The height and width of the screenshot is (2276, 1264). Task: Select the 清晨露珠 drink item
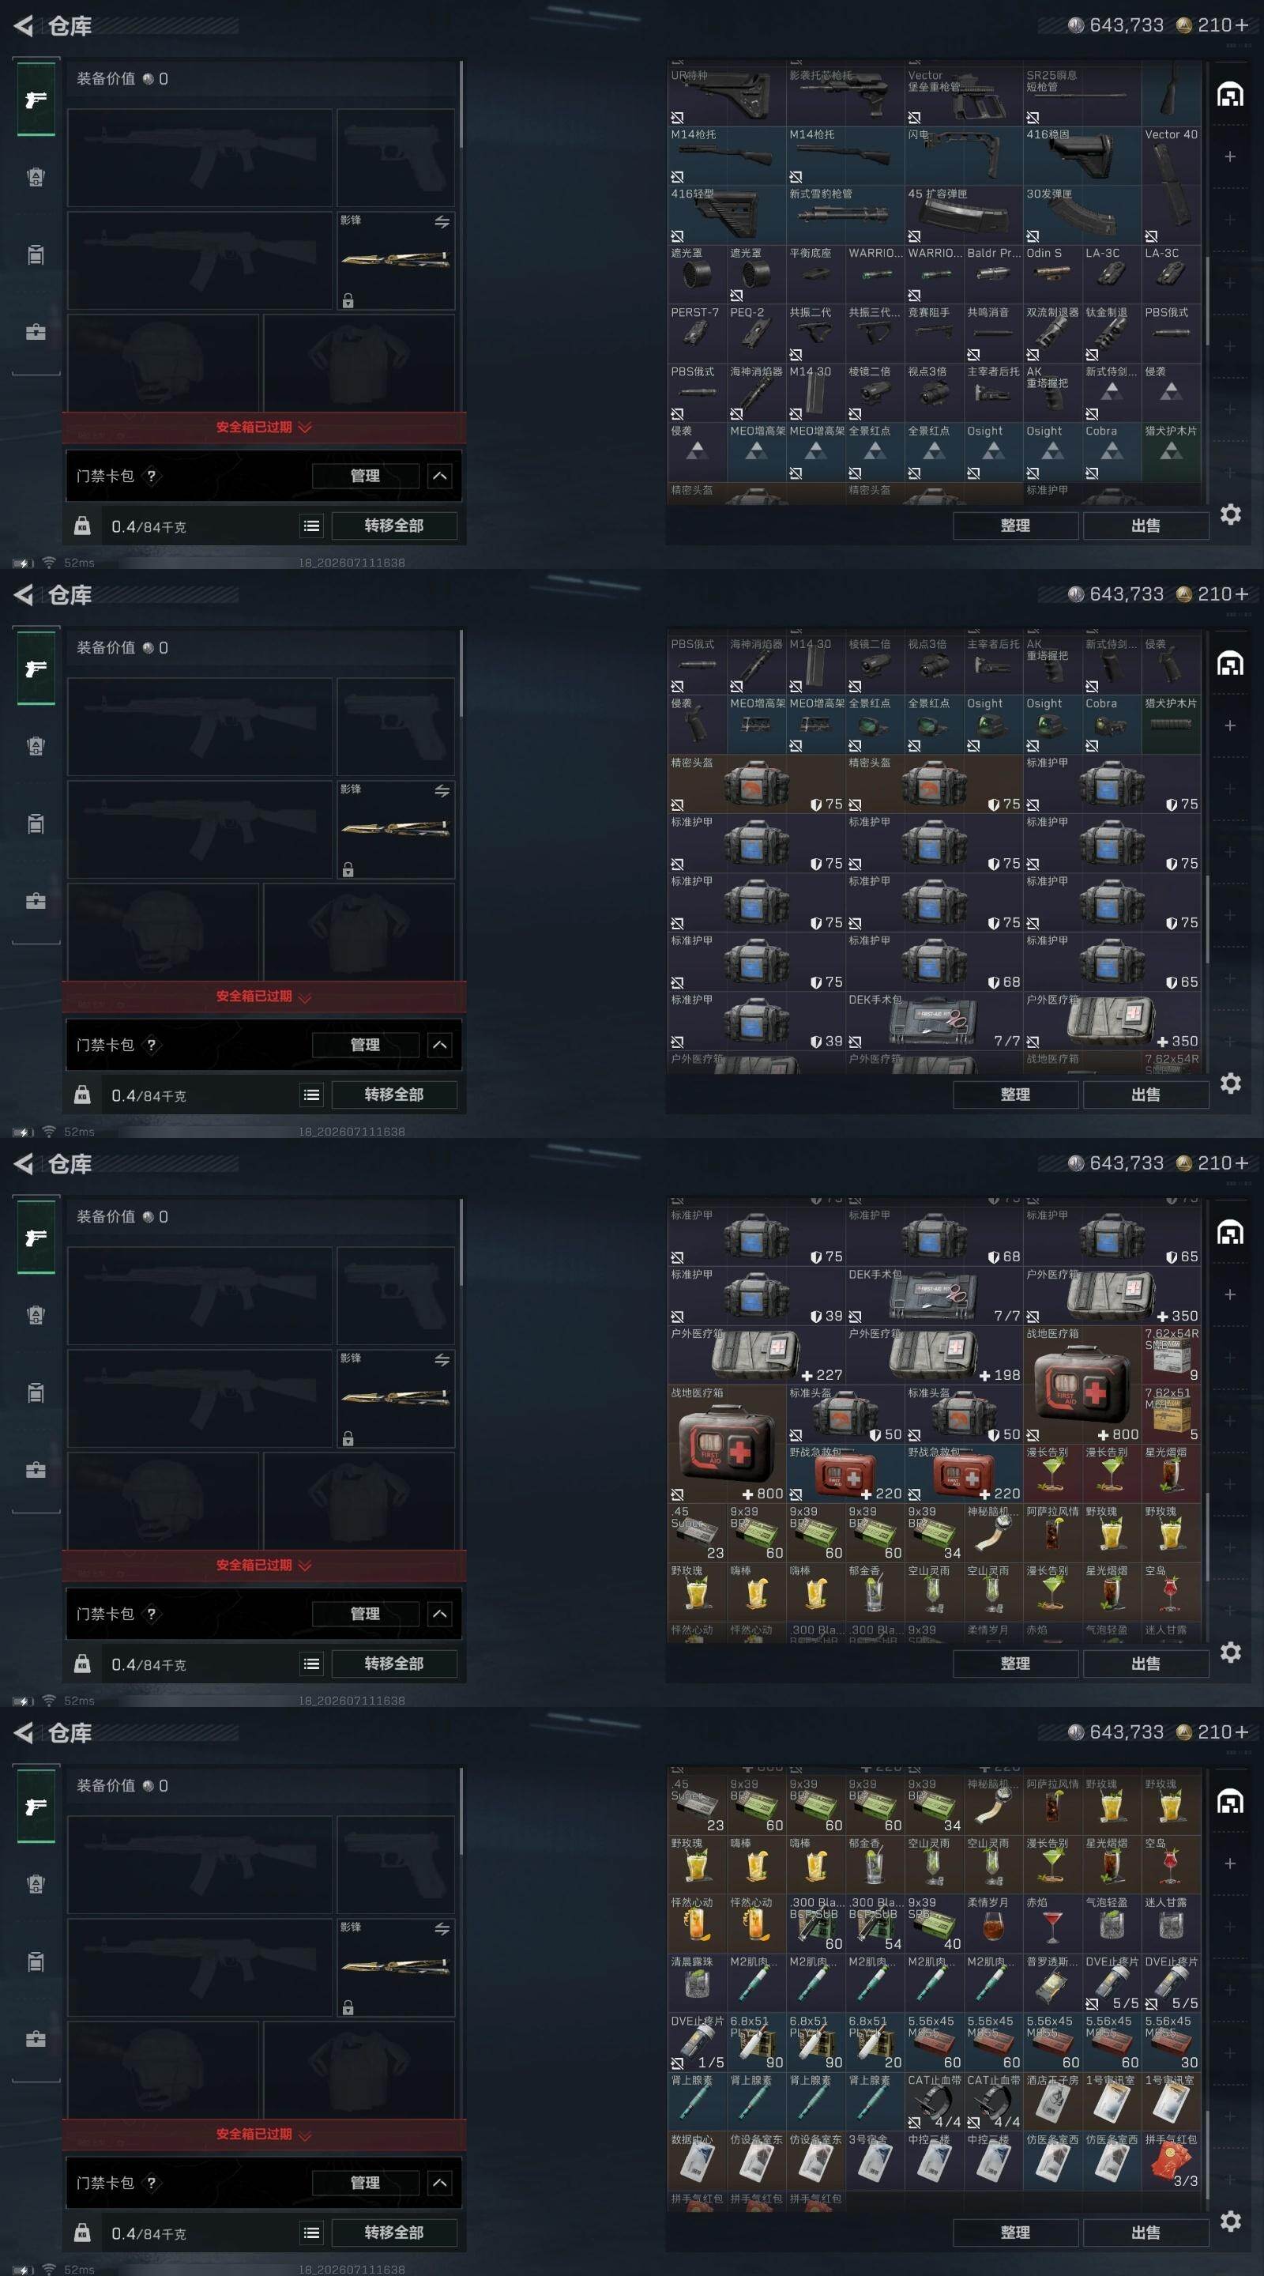(698, 1983)
